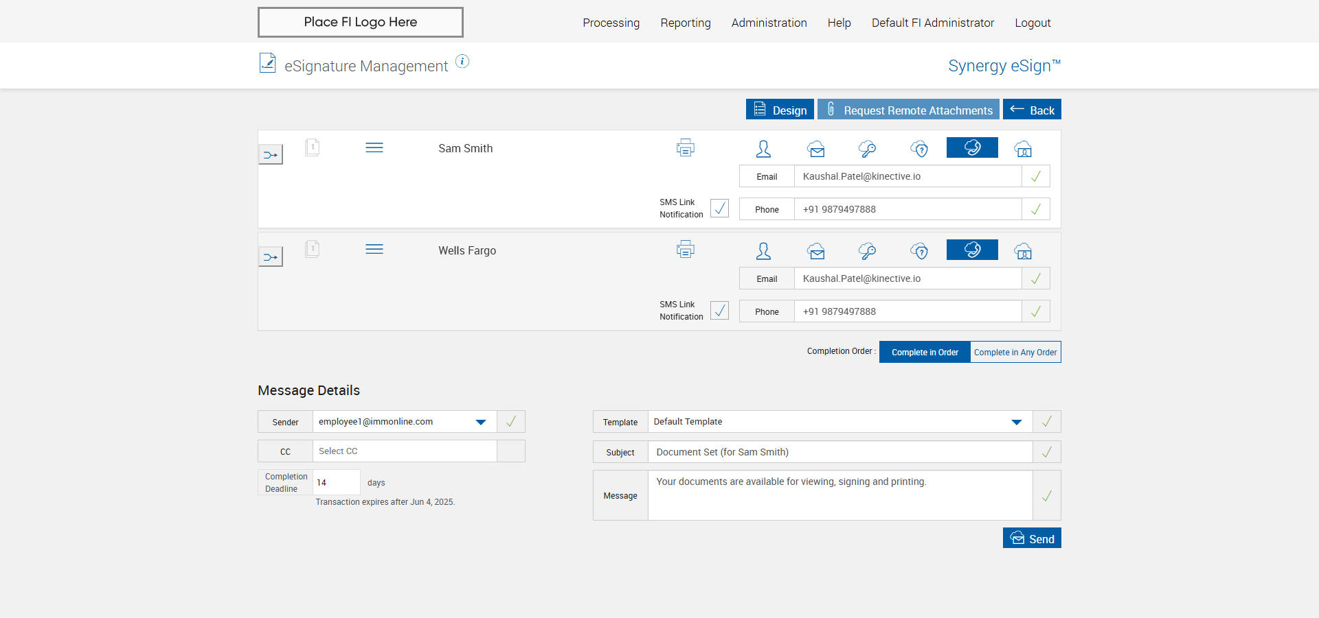Choose the cloud ID-card icon for Sam Smith
1319x618 pixels.
click(x=1024, y=149)
